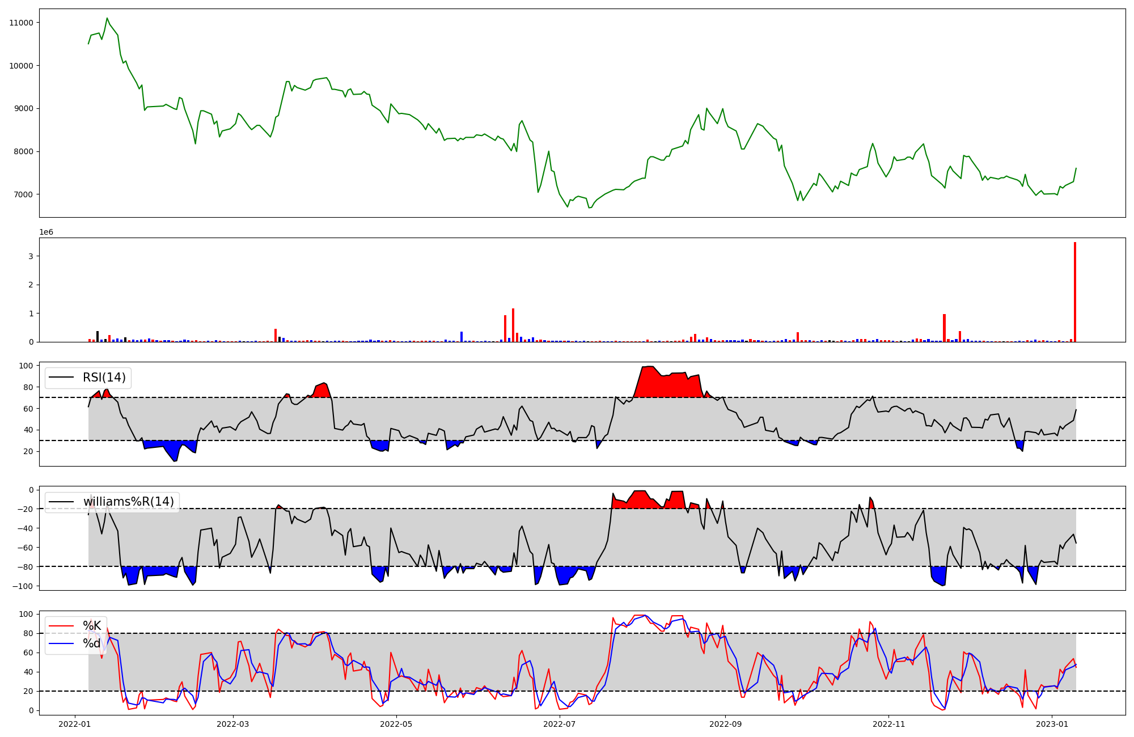Click the 2022-05 x-axis date label

pyautogui.click(x=396, y=724)
